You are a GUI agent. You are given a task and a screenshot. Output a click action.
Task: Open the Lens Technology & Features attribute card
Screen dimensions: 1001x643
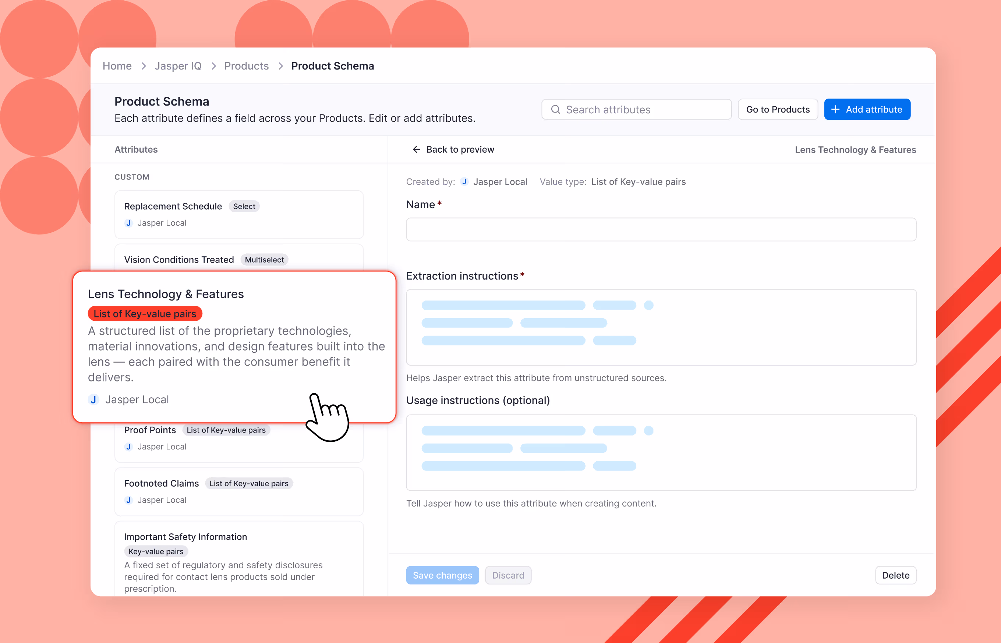(234, 347)
